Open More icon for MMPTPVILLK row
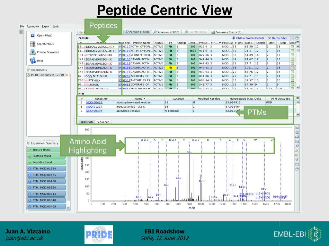 pos(292,80)
